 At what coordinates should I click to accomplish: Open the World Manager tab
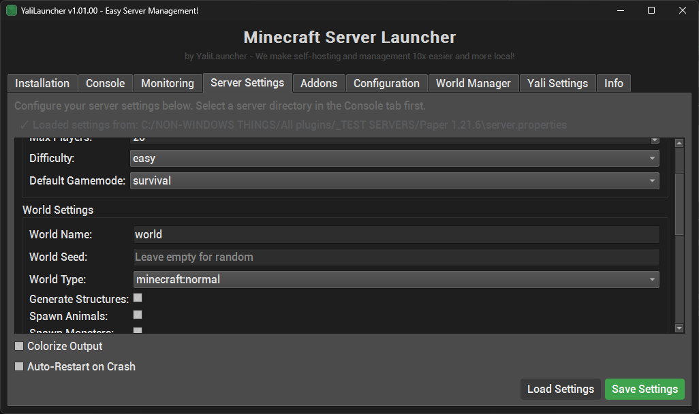[473, 83]
